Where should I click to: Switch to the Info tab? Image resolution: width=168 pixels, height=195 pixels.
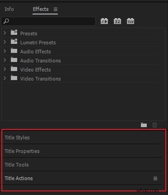coord(9,9)
